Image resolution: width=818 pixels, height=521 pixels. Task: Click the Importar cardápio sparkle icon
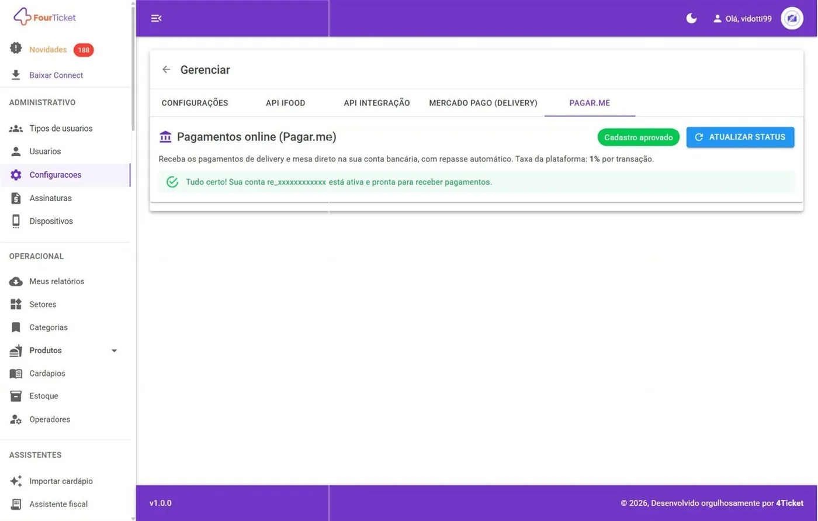[16, 481]
